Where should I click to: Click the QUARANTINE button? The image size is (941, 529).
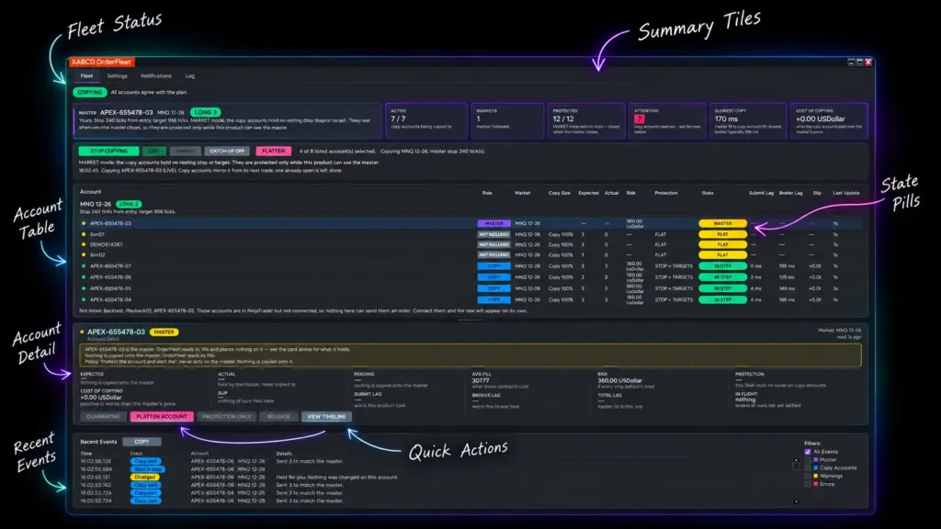click(103, 416)
